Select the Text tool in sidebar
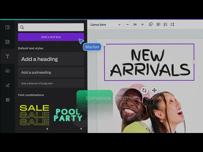Screen dimensions: 203x152 coord(8,56)
